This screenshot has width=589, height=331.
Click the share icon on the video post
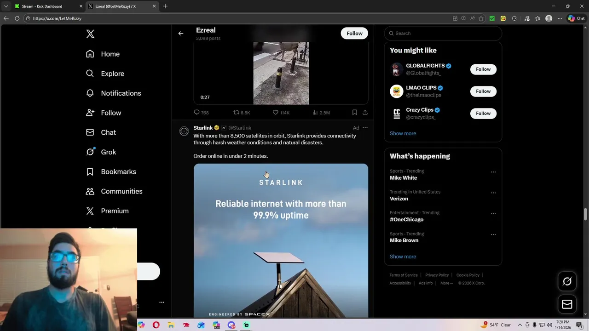point(365,113)
